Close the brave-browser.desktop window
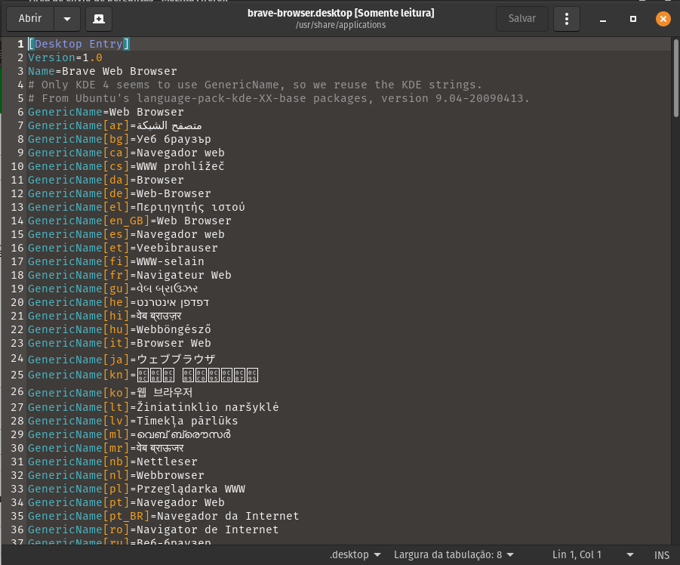The height and width of the screenshot is (565, 680). coord(663,19)
